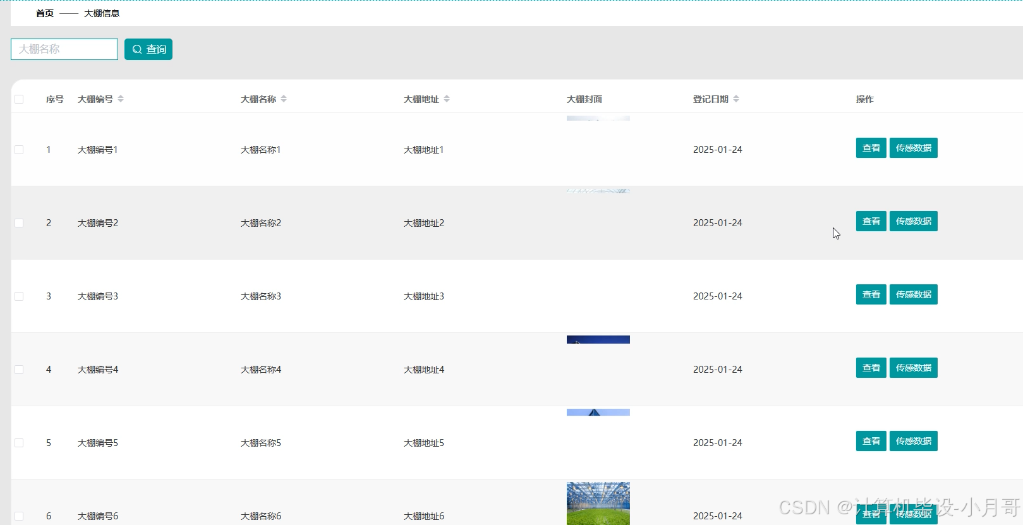The height and width of the screenshot is (525, 1023).
Task: Check the box for row 大棚编号2
Action: (19, 223)
